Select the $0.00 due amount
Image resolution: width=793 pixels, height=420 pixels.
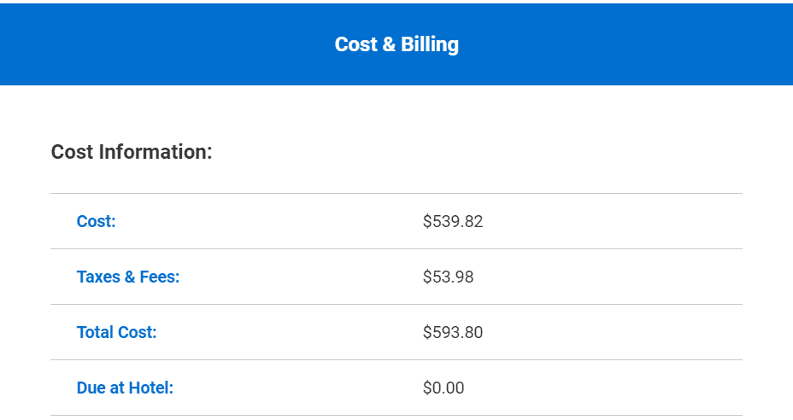443,388
